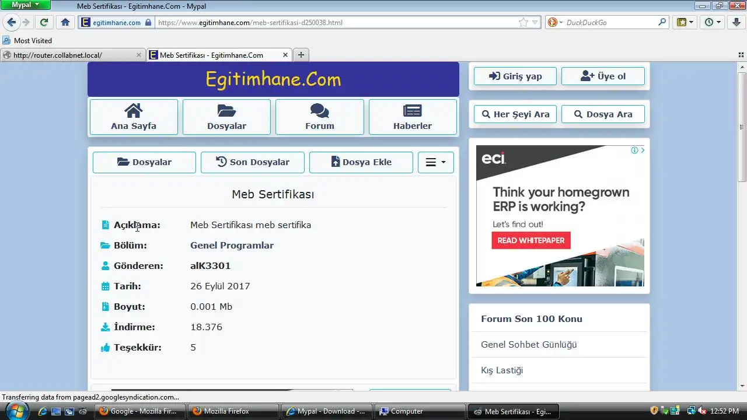Close the Meb Sertifikası tab
This screenshot has width=747, height=420.
coord(285,55)
